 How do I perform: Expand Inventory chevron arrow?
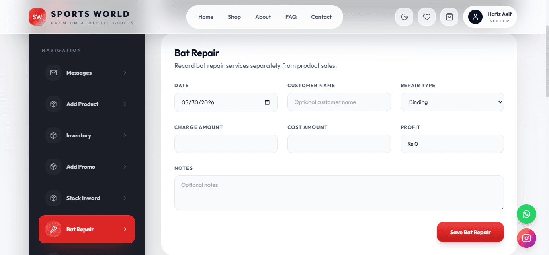click(x=125, y=135)
